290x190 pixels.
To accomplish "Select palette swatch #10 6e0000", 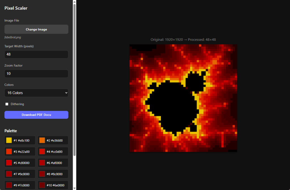I will 42,185.
